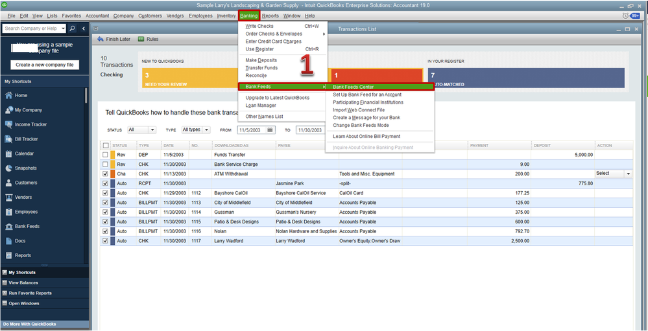The width and height of the screenshot is (648, 331).
Task: Uncheck the Bayshore CalOil row checkbox
Action: tap(105, 193)
